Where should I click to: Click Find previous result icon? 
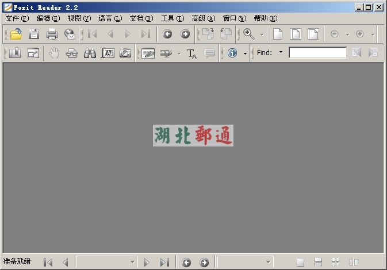pos(357,52)
